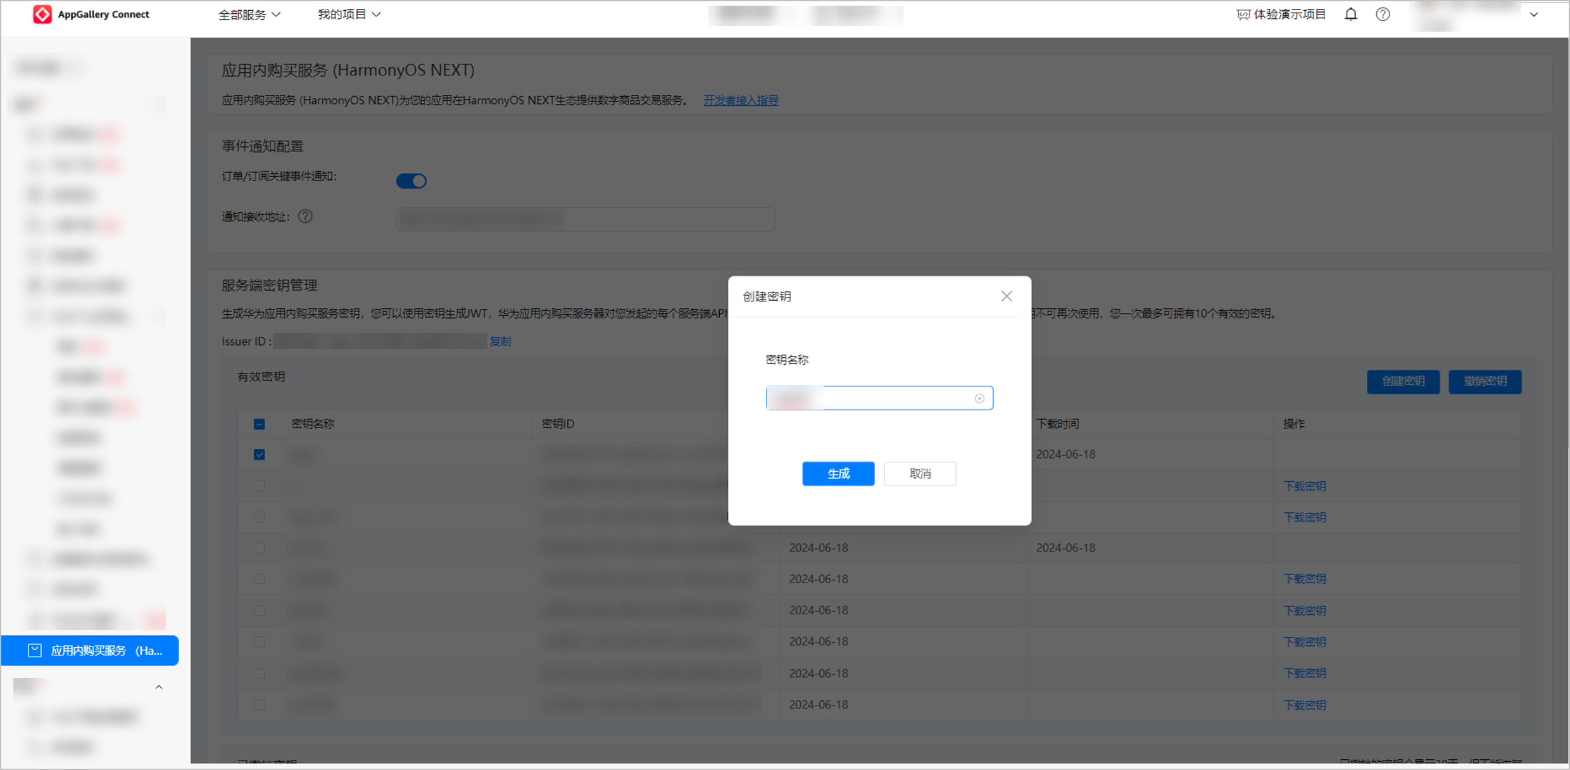Click the 密钥名称 input field
This screenshot has height=770, width=1570.
coord(879,398)
